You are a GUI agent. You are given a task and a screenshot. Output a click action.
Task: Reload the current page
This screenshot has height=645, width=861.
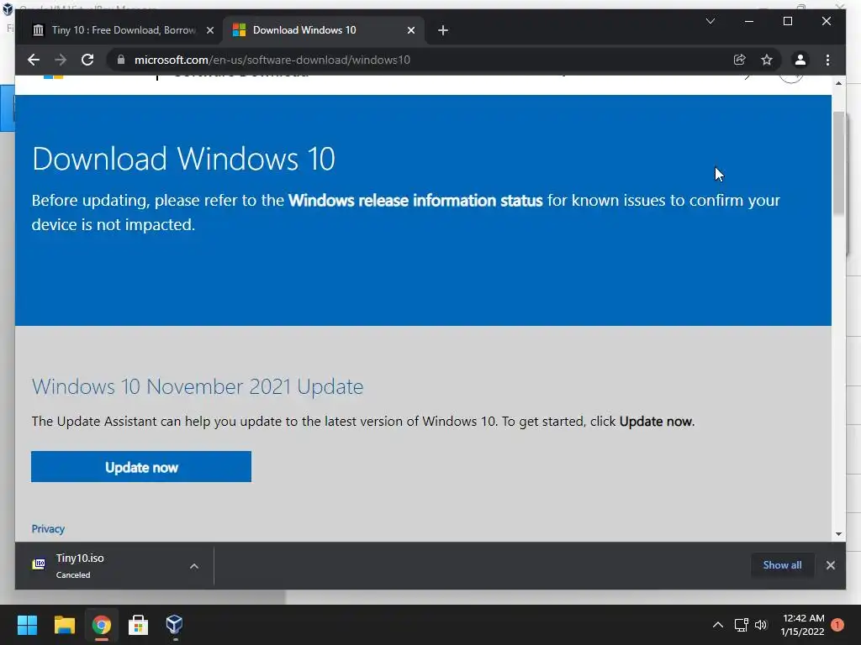87,60
